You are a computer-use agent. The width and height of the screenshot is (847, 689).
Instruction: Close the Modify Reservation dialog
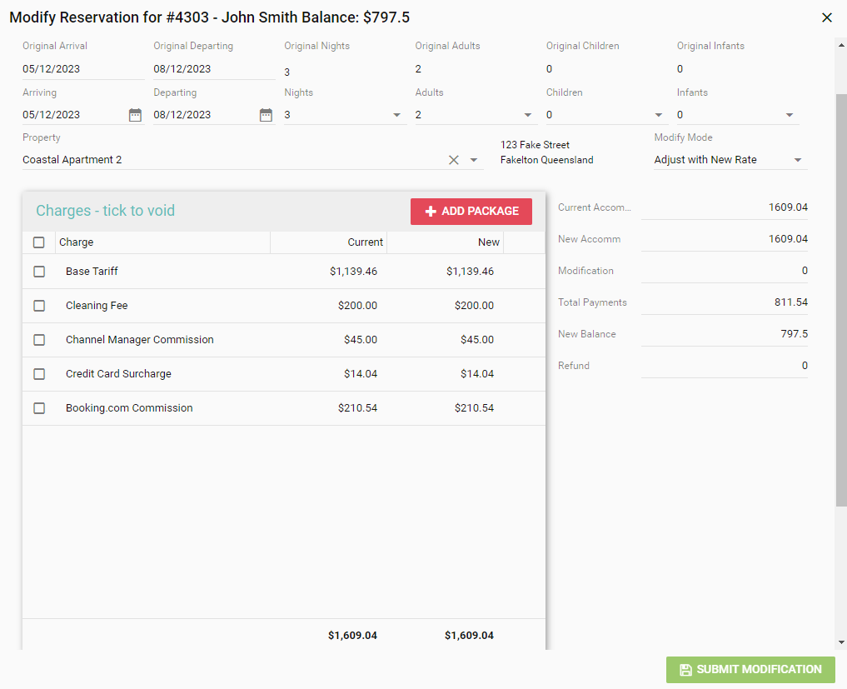pos(827,17)
